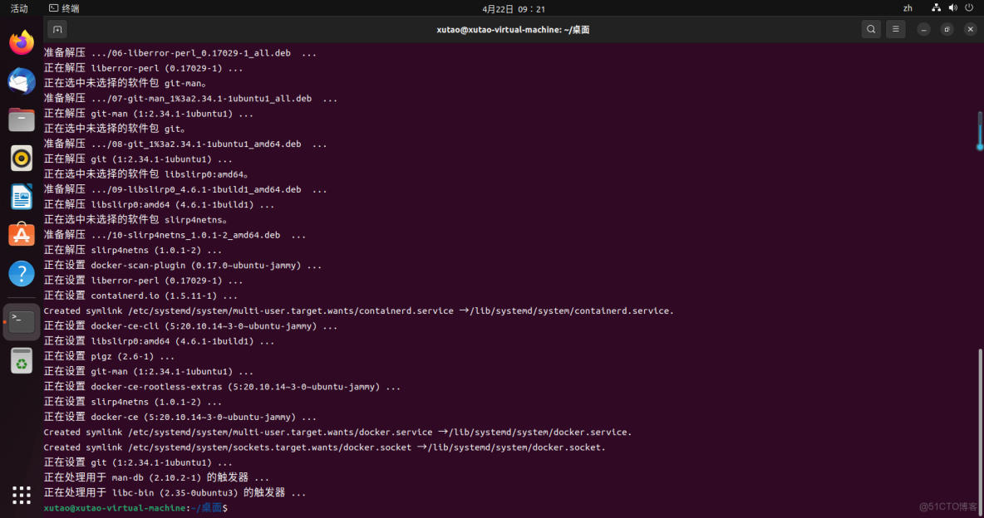Open the Files manager in dock
Viewport: 984px width, 518px height.
tap(22, 120)
